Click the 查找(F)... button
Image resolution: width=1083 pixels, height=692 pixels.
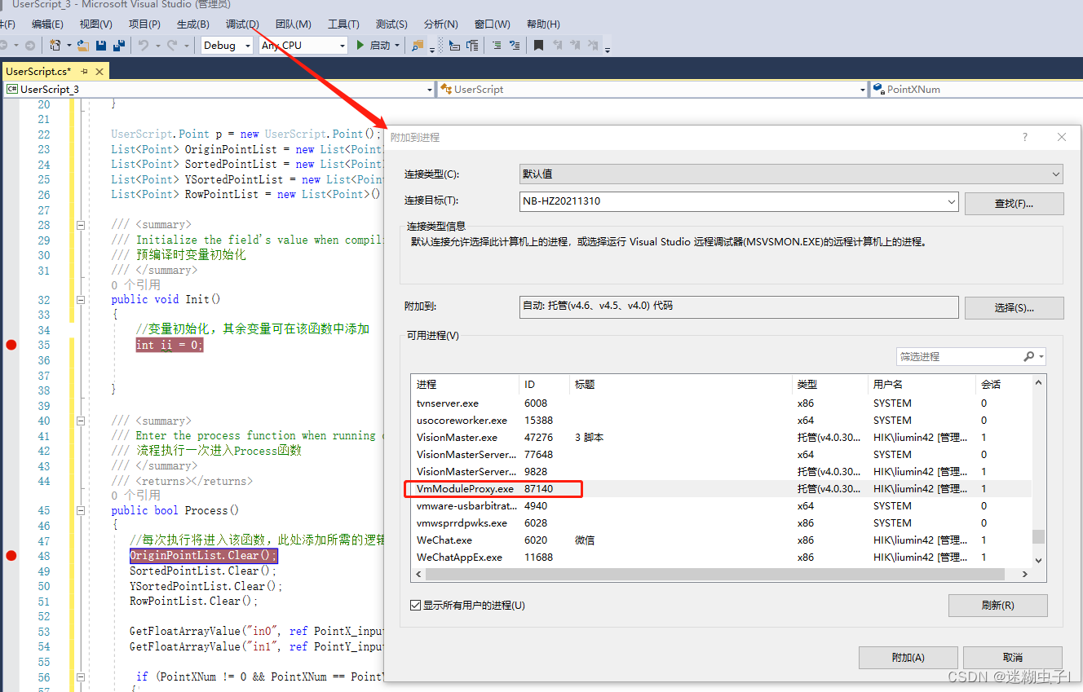[1014, 203]
